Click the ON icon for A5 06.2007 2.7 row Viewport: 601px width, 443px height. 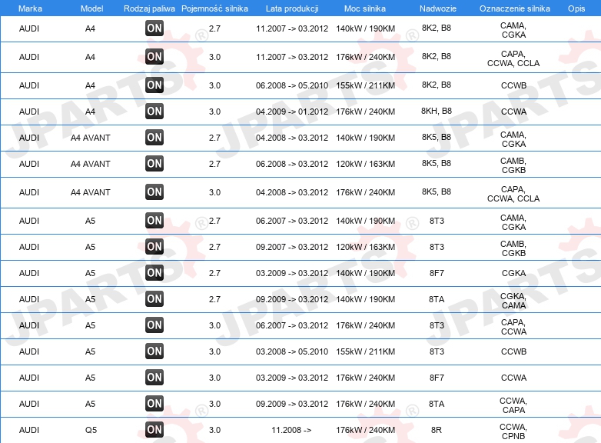154,221
